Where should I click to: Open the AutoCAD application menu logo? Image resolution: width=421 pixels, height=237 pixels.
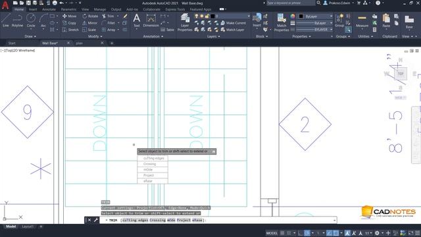tap(5, 5)
